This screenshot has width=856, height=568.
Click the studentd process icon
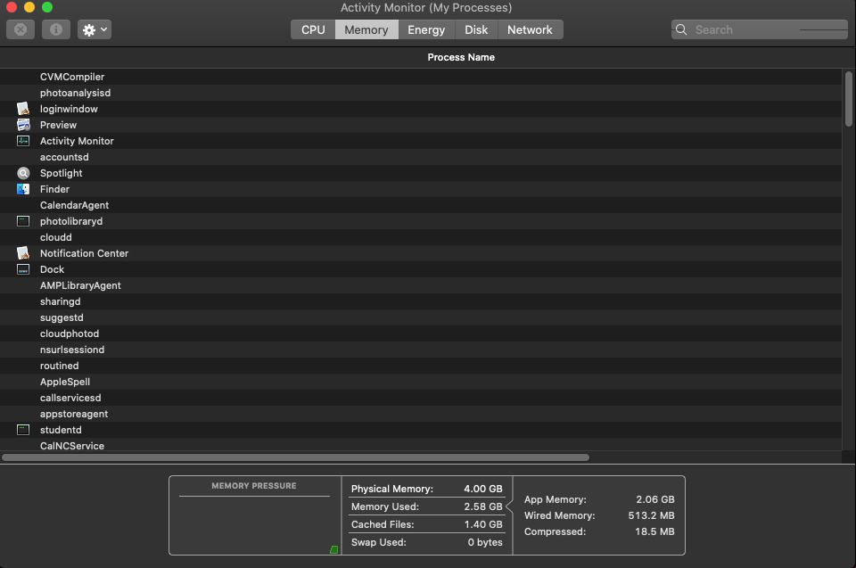coord(23,430)
